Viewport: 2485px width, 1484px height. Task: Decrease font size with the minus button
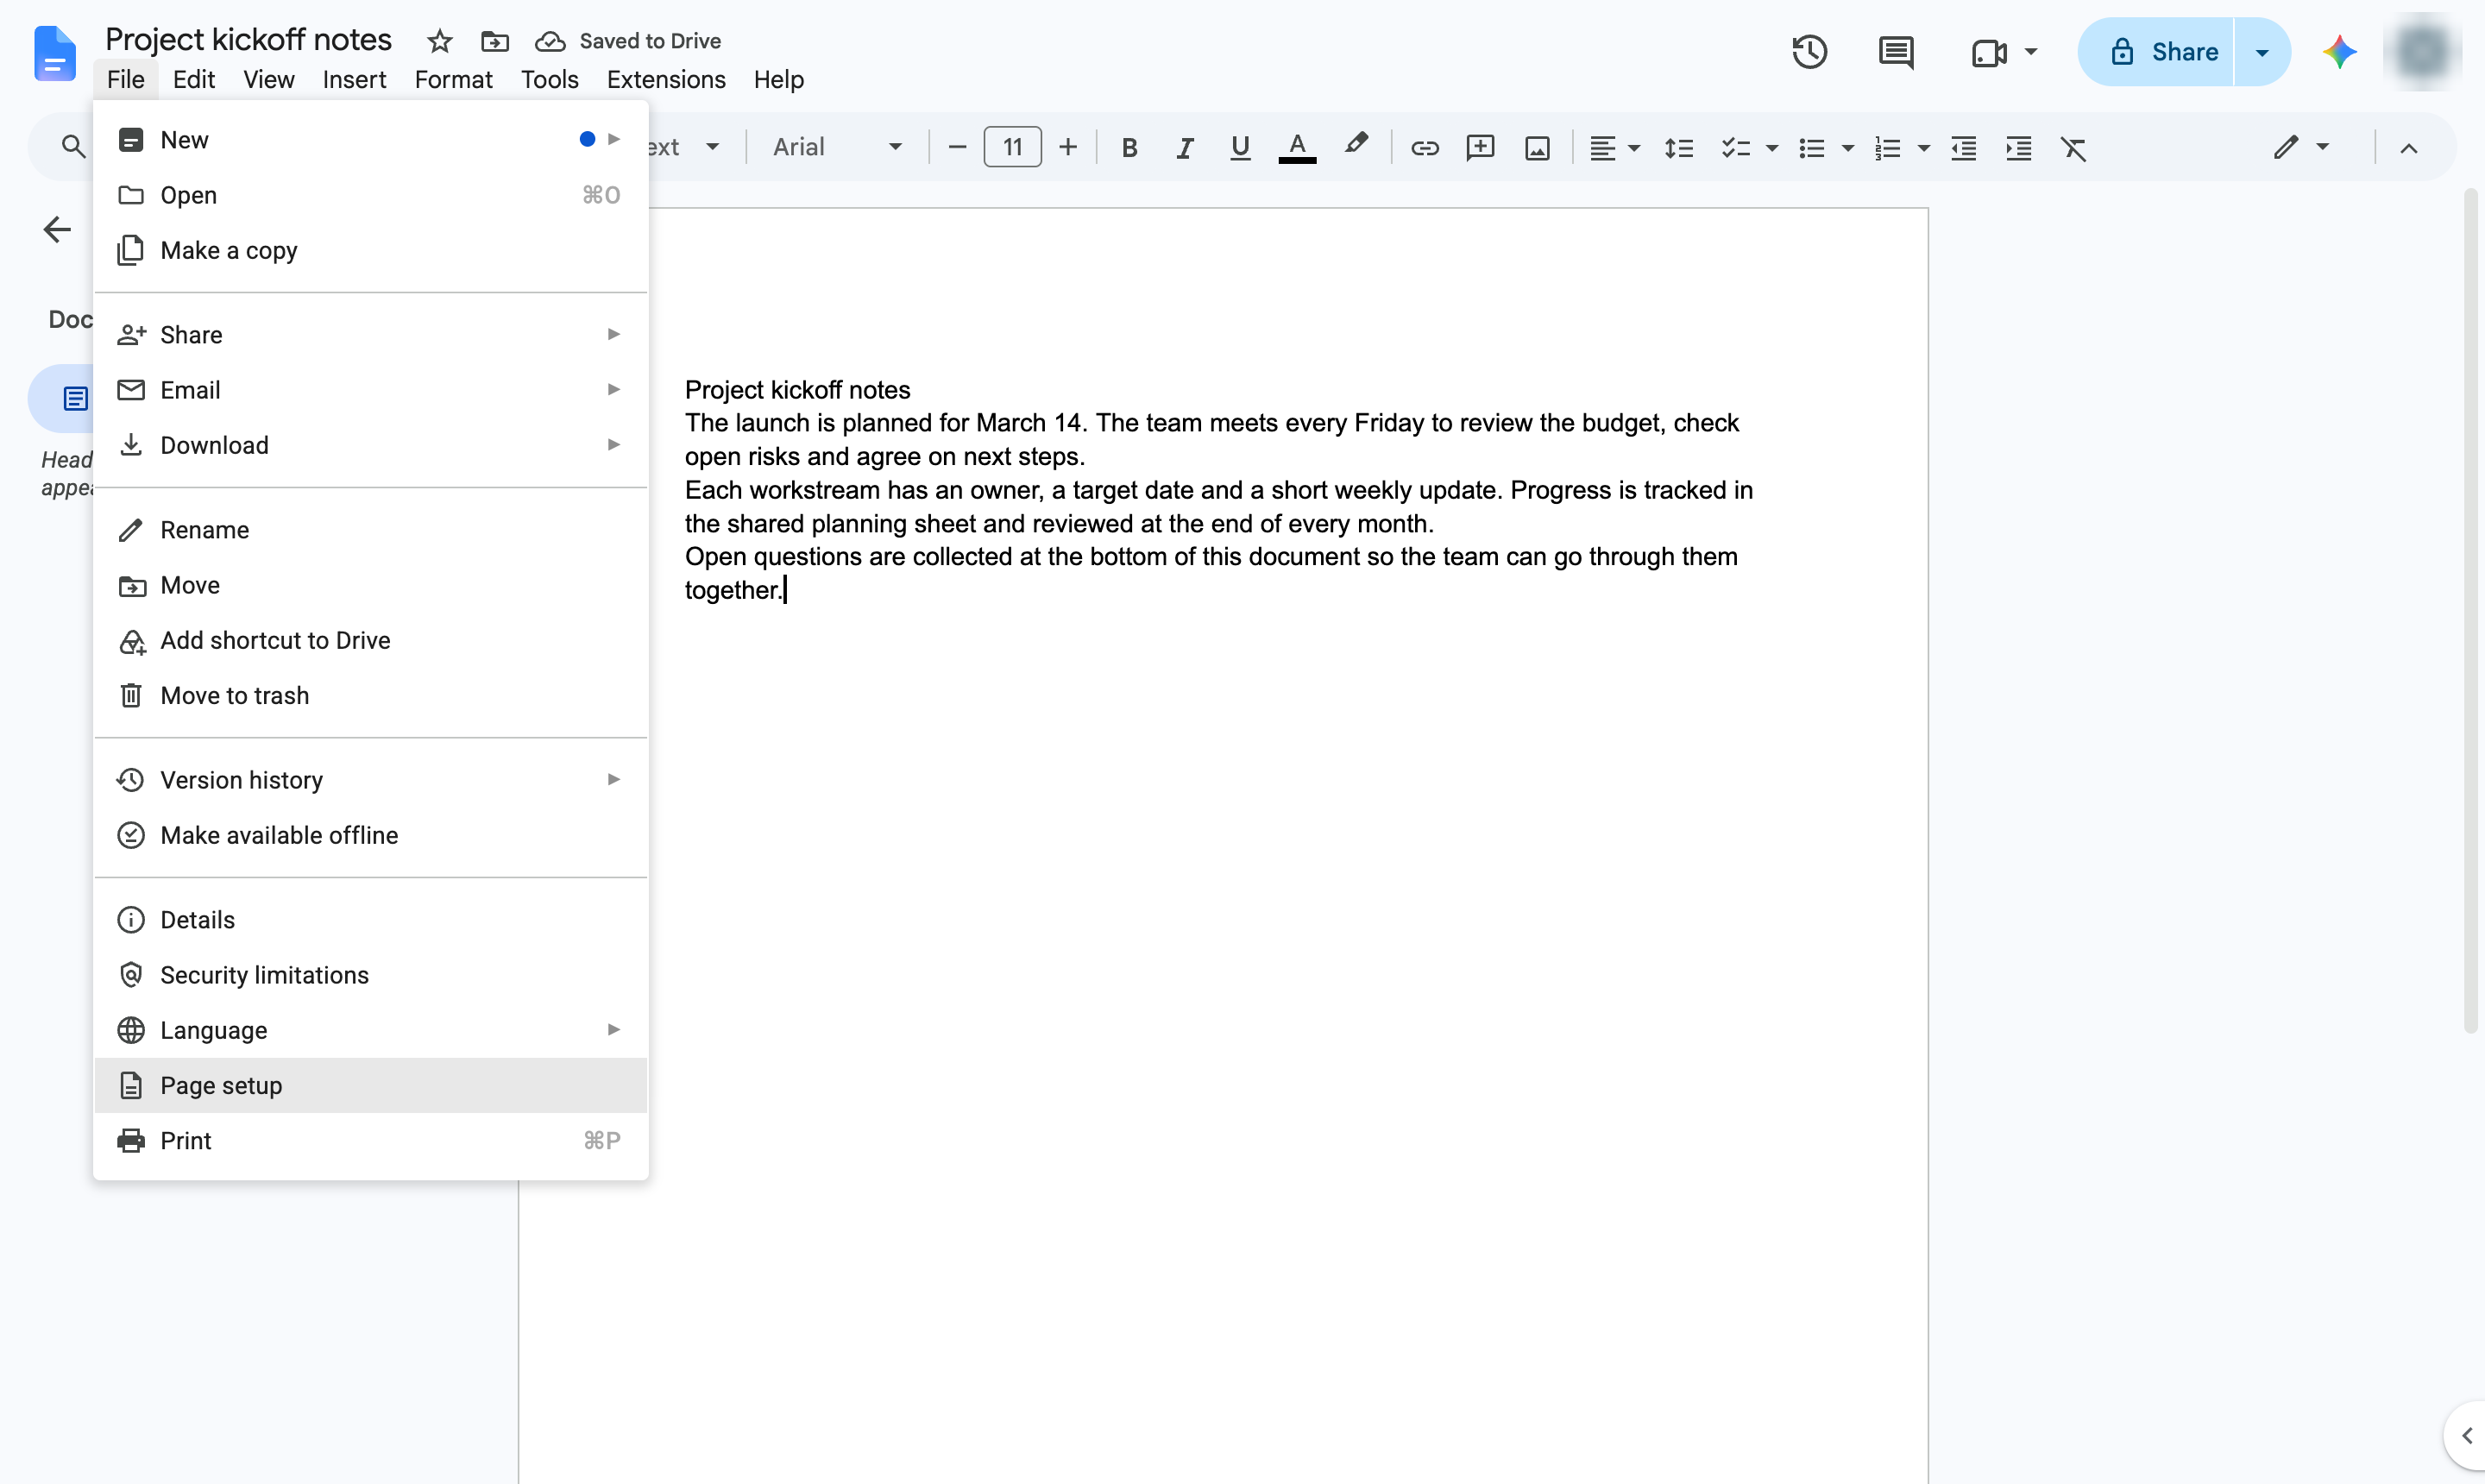pos(956,148)
